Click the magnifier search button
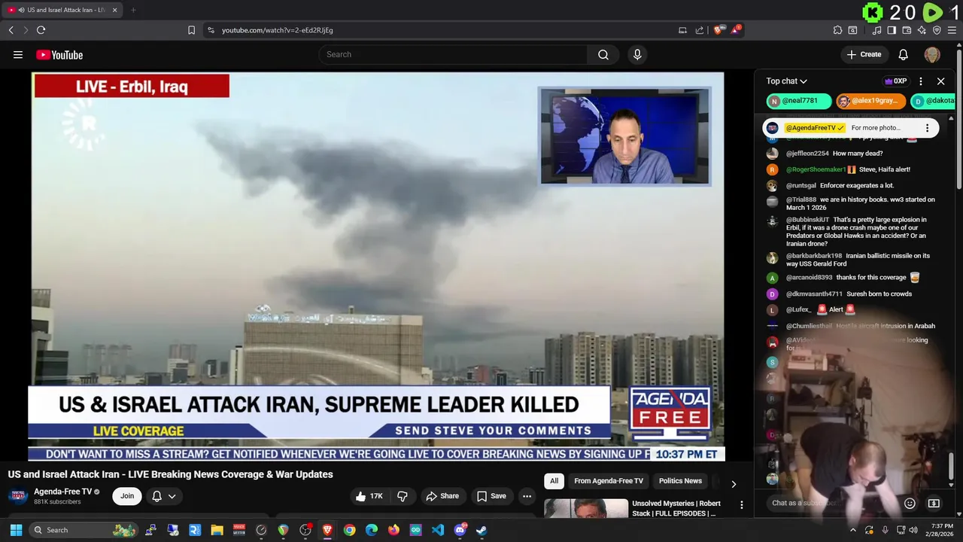This screenshot has height=542, width=963. pos(603,54)
